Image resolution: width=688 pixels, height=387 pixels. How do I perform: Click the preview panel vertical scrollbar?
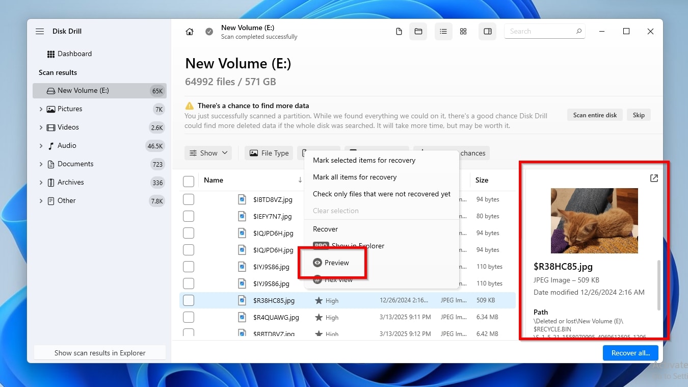click(x=659, y=285)
